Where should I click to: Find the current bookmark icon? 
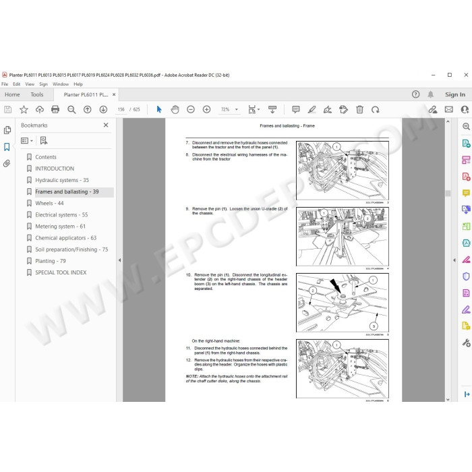point(44,140)
